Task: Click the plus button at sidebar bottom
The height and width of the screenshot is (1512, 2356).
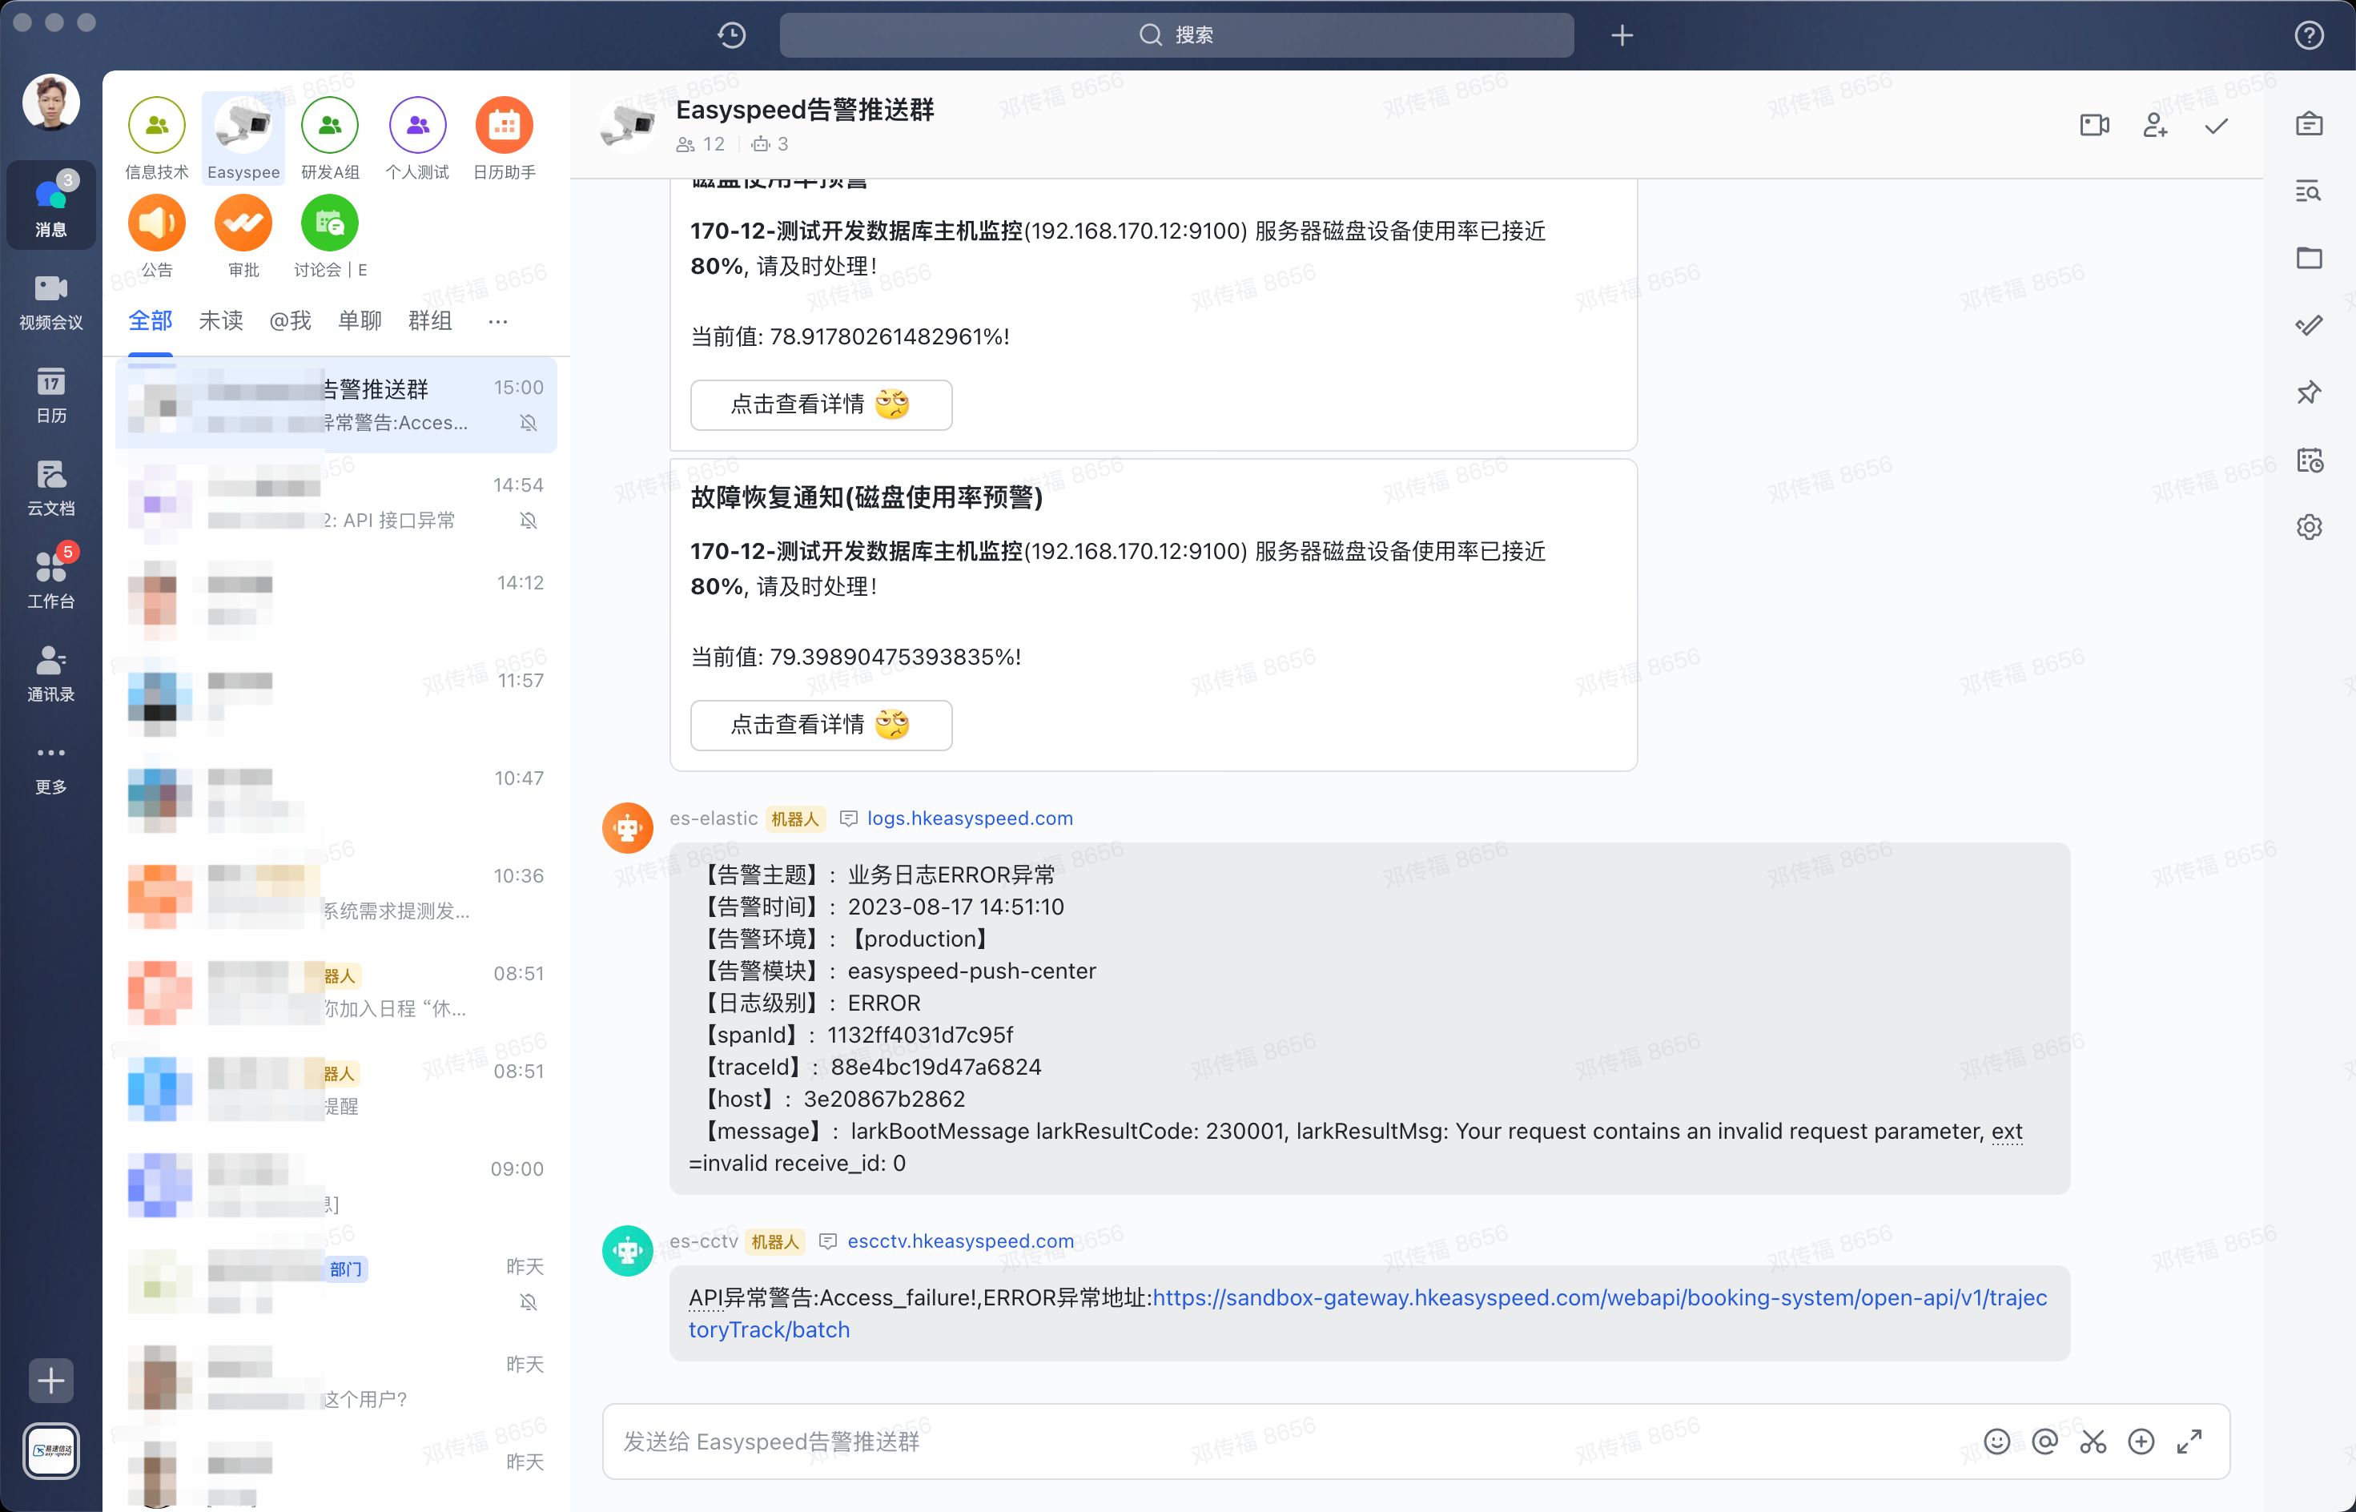Action: [51, 1381]
